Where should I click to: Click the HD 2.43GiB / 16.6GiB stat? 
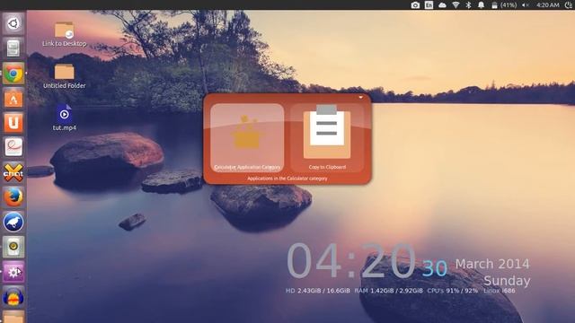(x=317, y=291)
